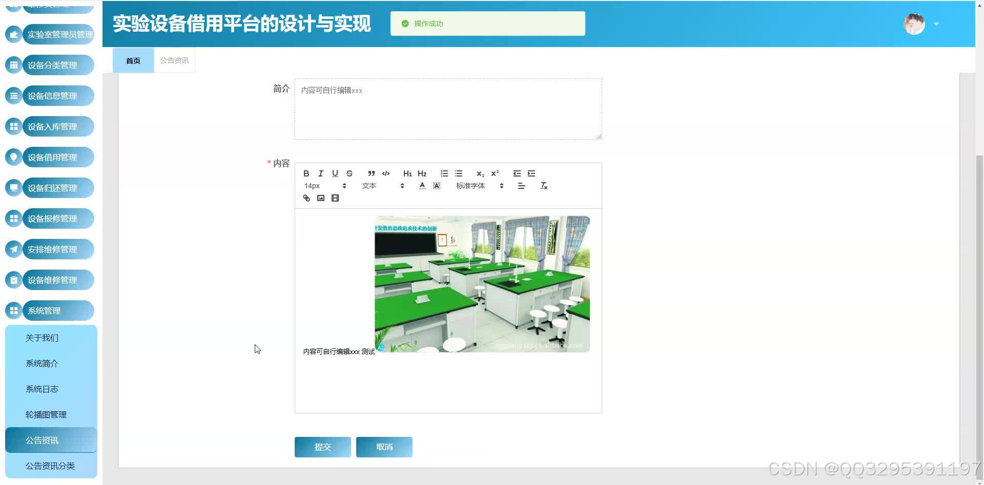Insert a hyperlink in the content editor
This screenshot has height=485, width=984.
coord(306,198)
